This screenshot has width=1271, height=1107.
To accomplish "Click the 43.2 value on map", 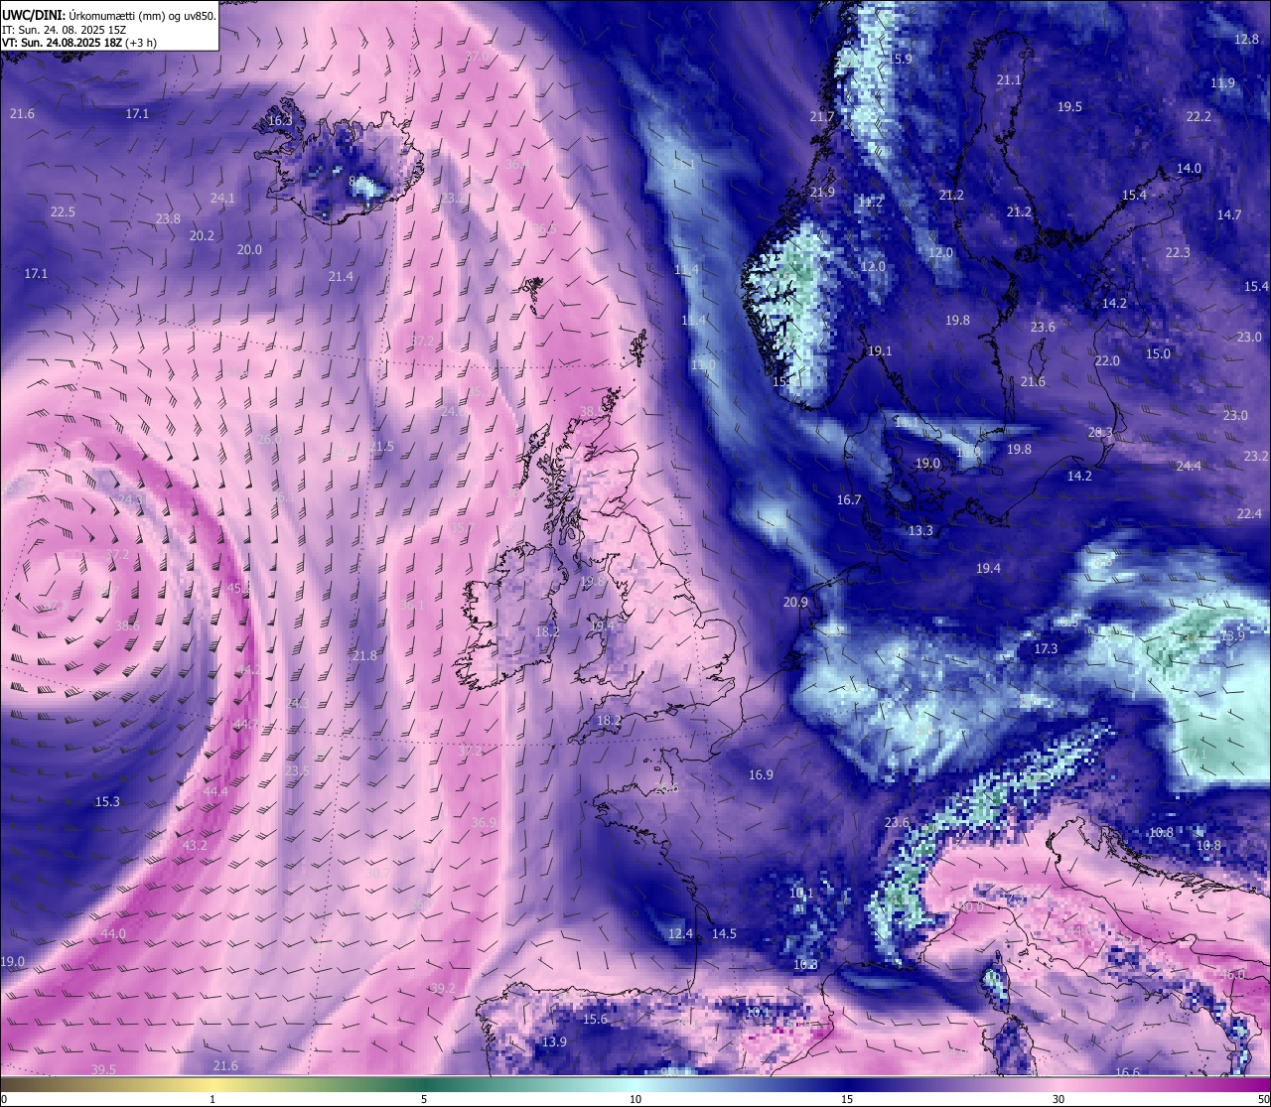I will [x=195, y=845].
